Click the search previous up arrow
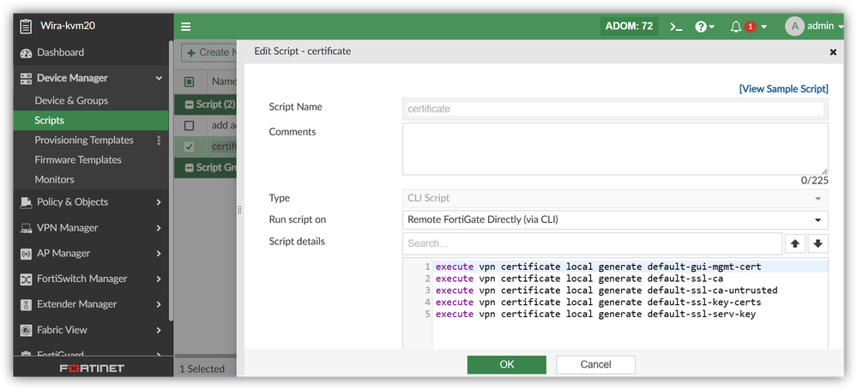Screen dimensions: 857x390 click(796, 243)
